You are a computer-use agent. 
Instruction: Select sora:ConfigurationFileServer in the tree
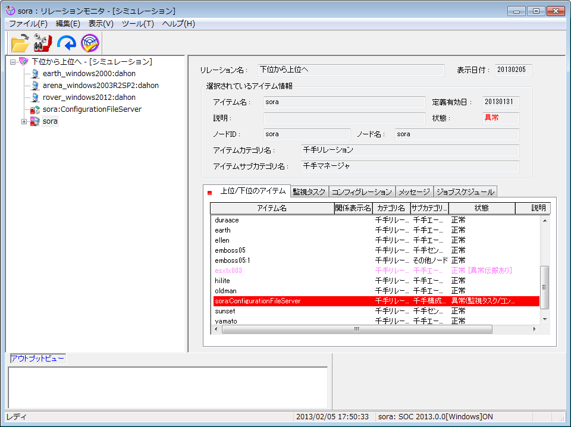pos(92,109)
